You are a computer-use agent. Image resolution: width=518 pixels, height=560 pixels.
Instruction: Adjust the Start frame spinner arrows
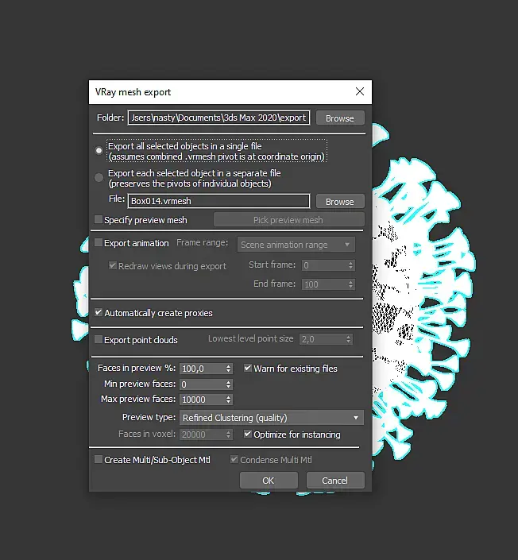pyautogui.click(x=351, y=265)
